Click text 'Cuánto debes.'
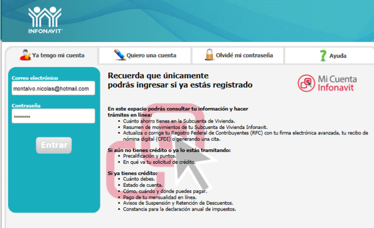Screen dimensions: 374x228 (x=139, y=179)
